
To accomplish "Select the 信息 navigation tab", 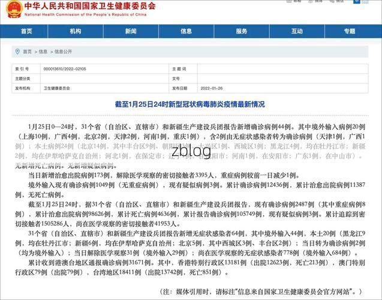I will tap(187, 31).
